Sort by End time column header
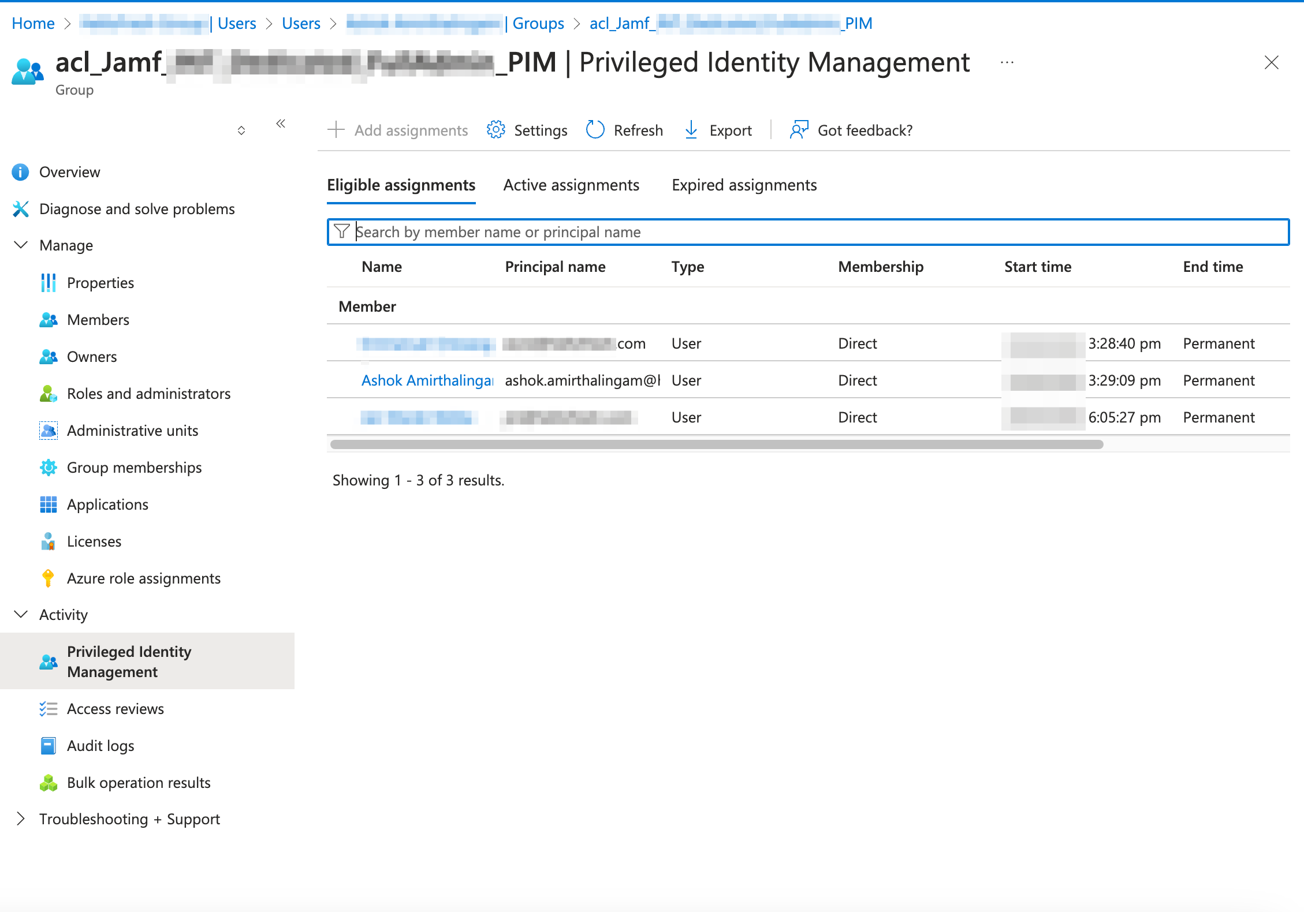Viewport: 1304px width, 912px height. click(1213, 267)
